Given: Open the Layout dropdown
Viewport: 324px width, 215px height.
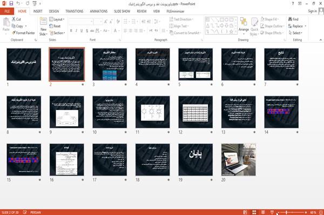Looking at the screenshot, I should [x=57, y=19].
